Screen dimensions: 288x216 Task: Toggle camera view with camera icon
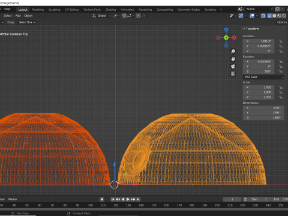[233, 66]
